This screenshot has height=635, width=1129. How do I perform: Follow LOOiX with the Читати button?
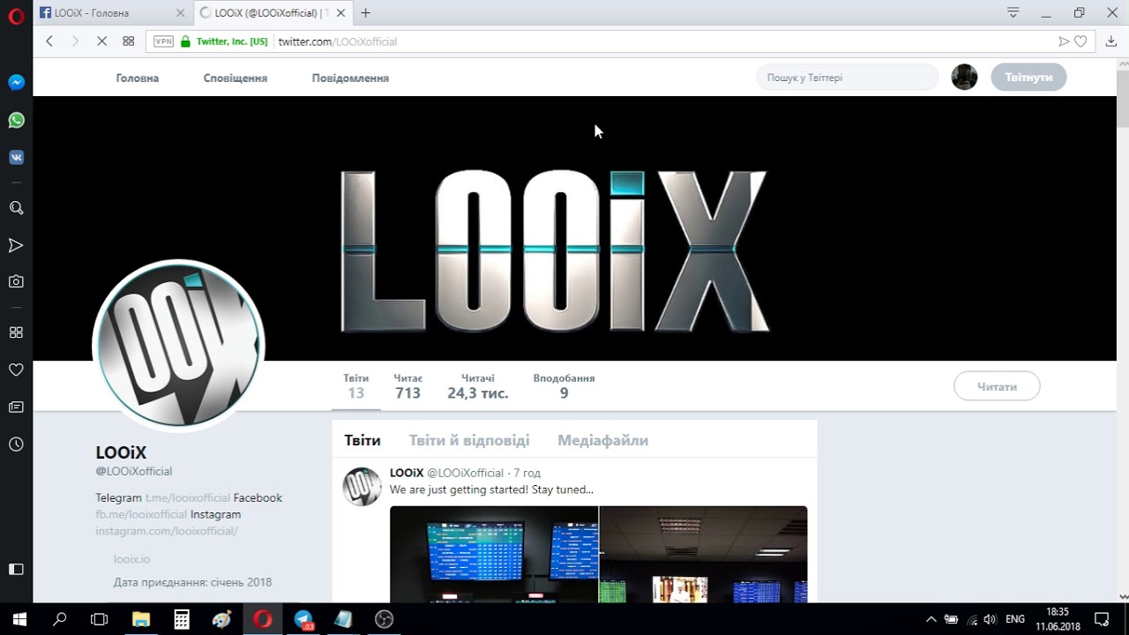coord(997,386)
